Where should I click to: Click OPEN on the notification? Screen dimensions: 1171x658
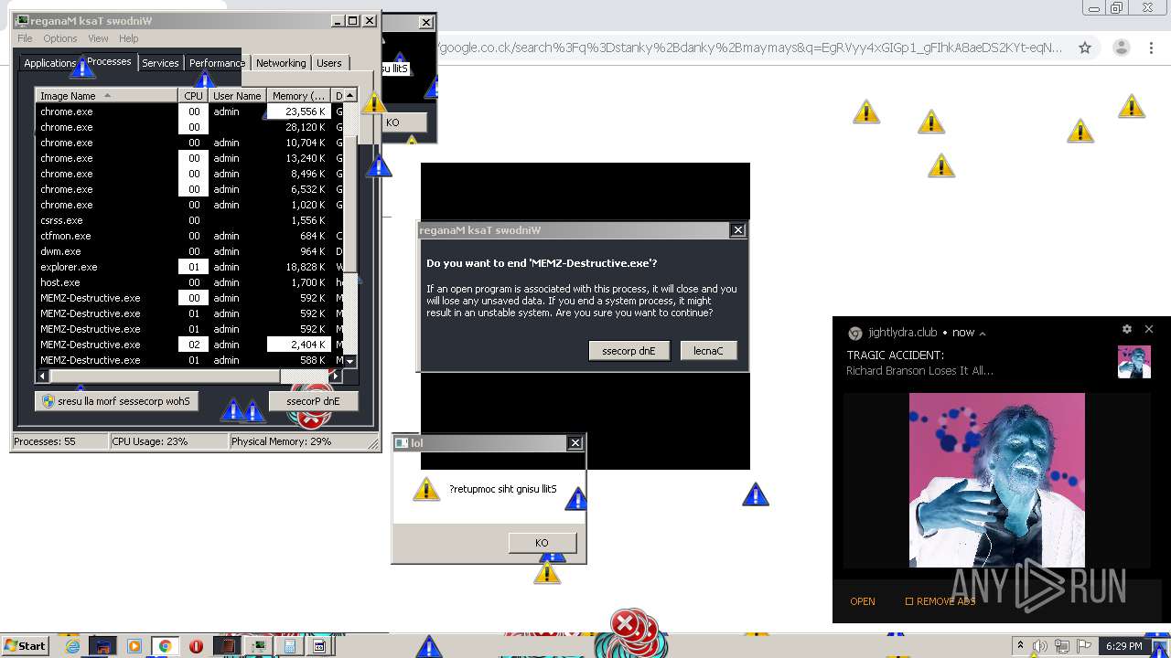tap(863, 601)
